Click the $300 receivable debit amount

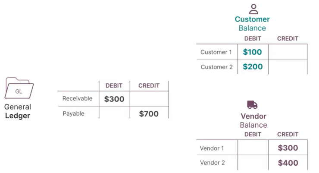coord(114,99)
